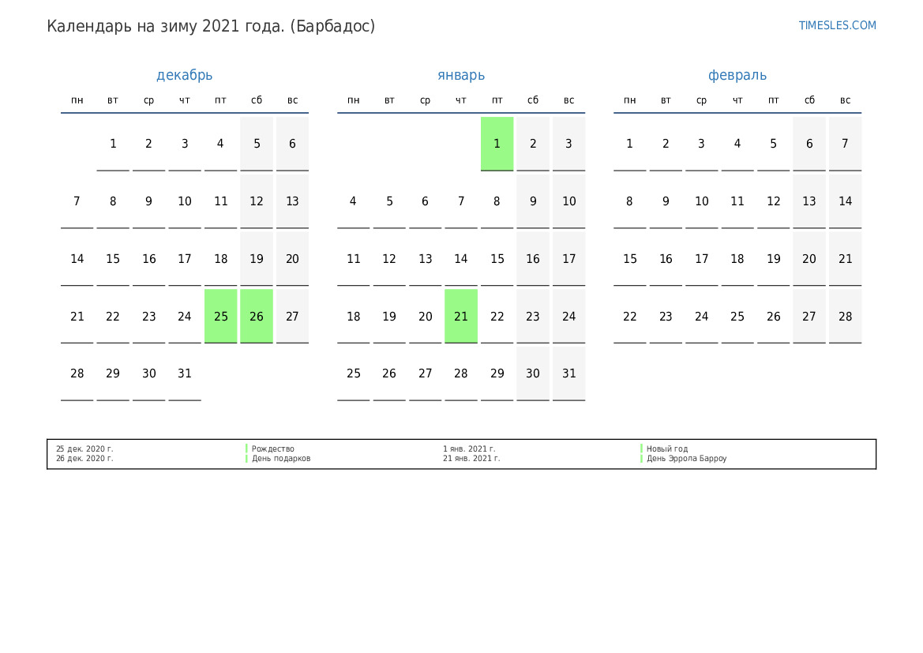
Task: Click the январь month heading
Action: point(461,75)
